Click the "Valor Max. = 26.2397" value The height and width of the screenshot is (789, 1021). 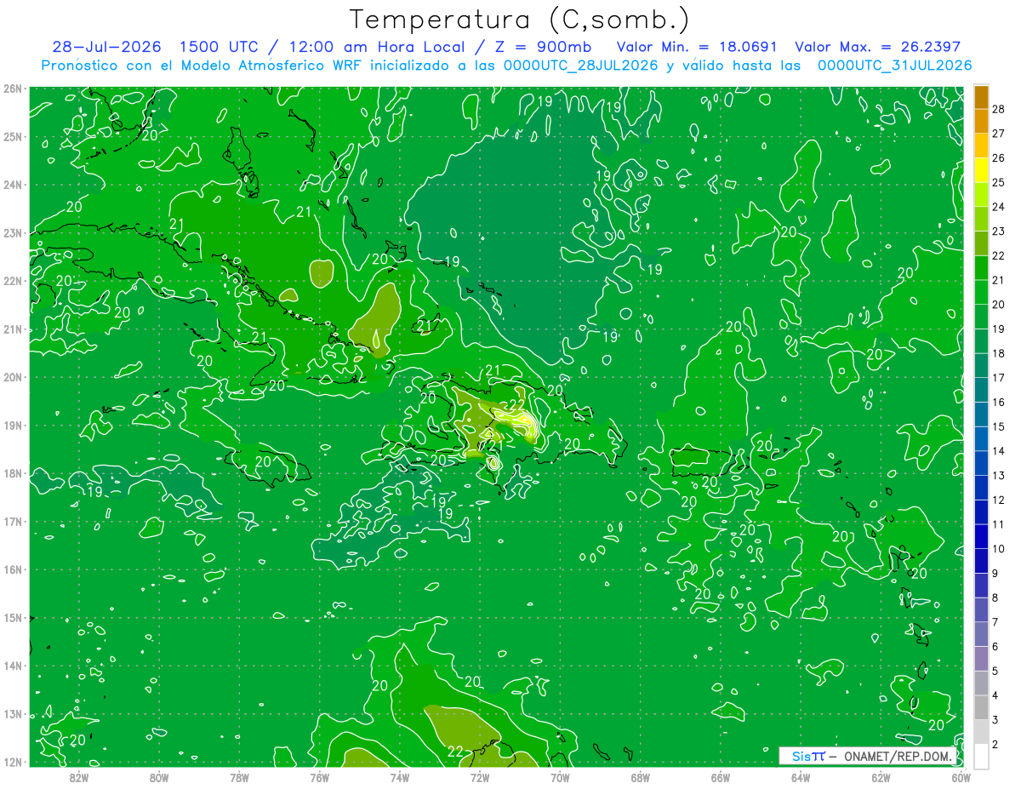click(x=878, y=47)
